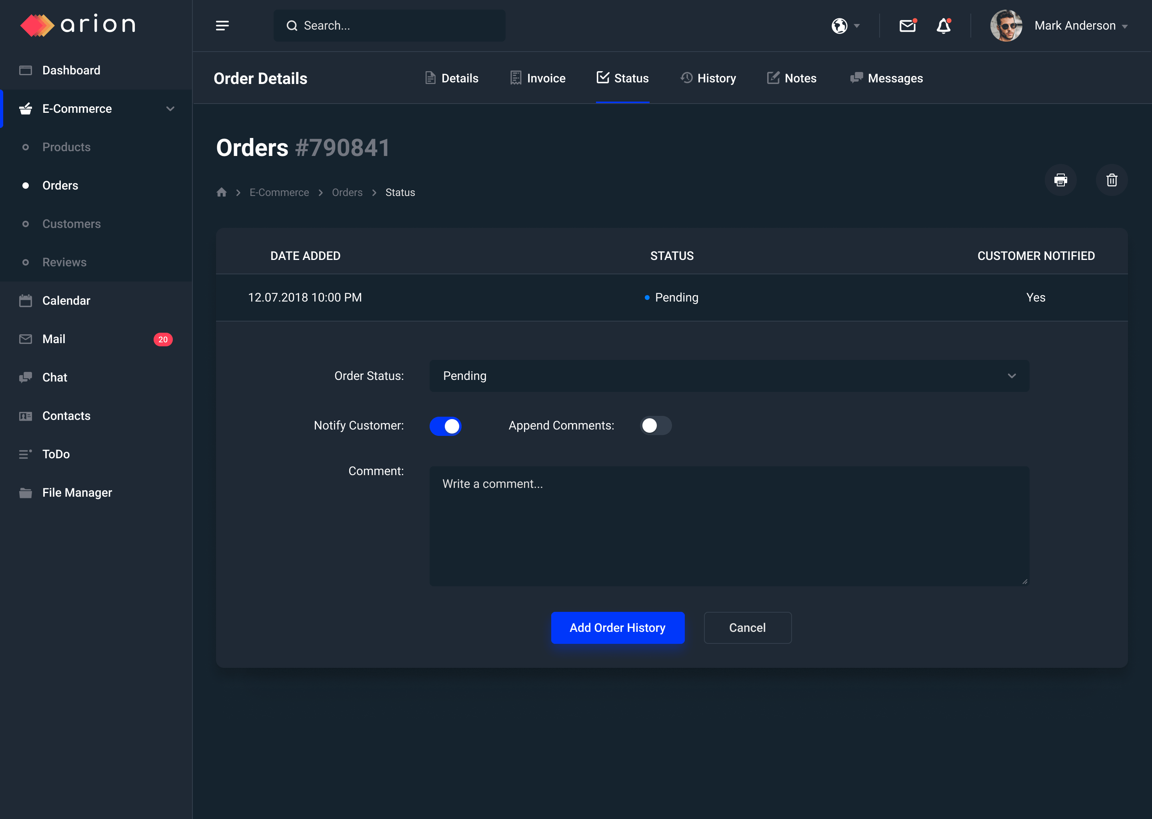Open File Manager in the sidebar
Viewport: 1152px width, 819px height.
click(x=77, y=493)
